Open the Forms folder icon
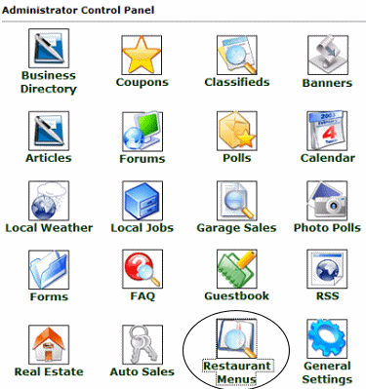The height and width of the screenshot is (389, 366). pos(49,269)
